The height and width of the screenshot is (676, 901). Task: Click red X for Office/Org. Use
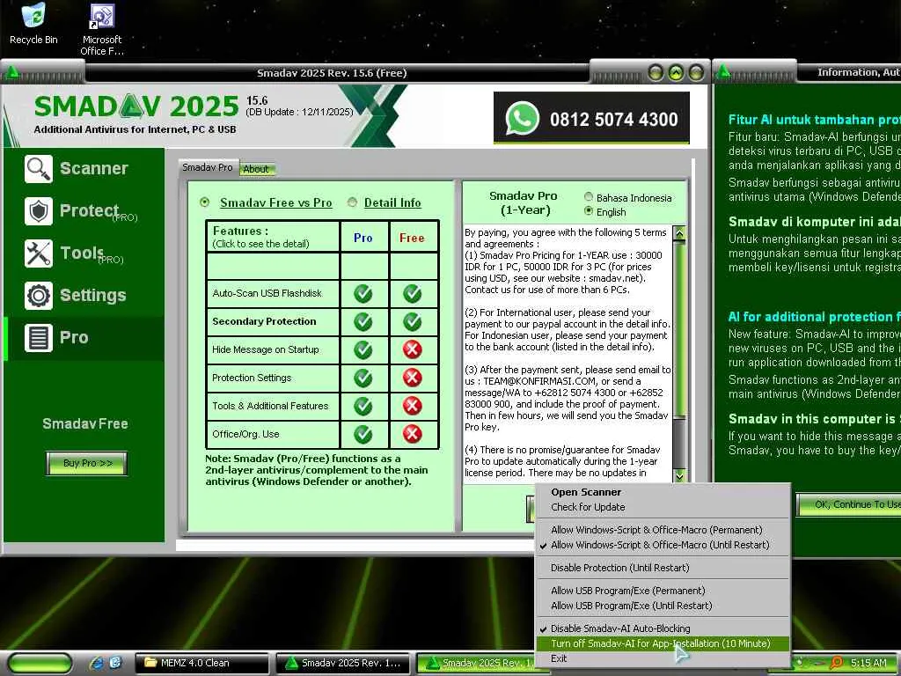coord(412,434)
